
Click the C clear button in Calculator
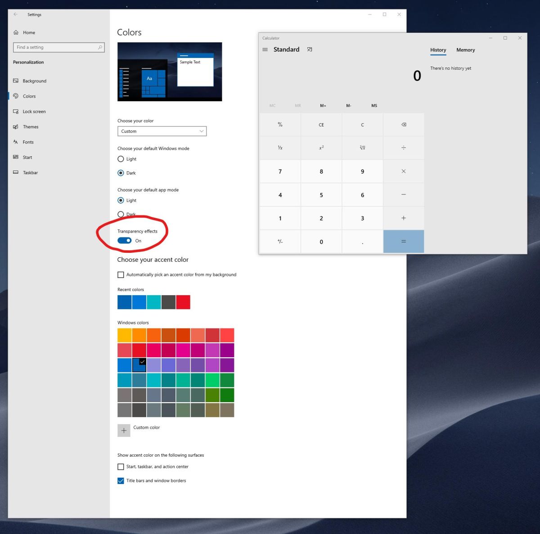point(362,125)
